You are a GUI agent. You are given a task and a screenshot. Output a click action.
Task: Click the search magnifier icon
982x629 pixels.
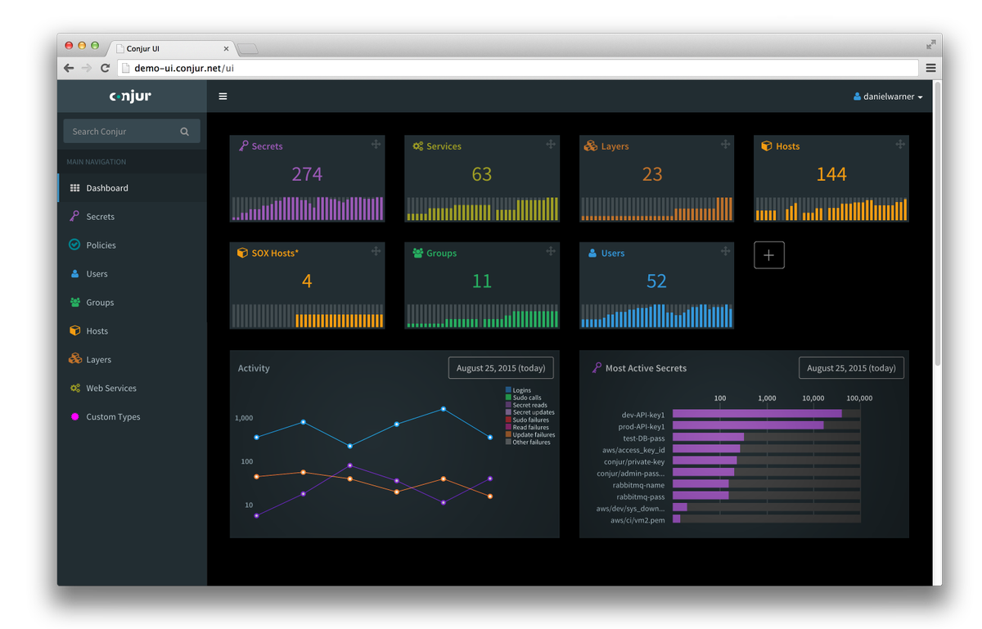185,132
